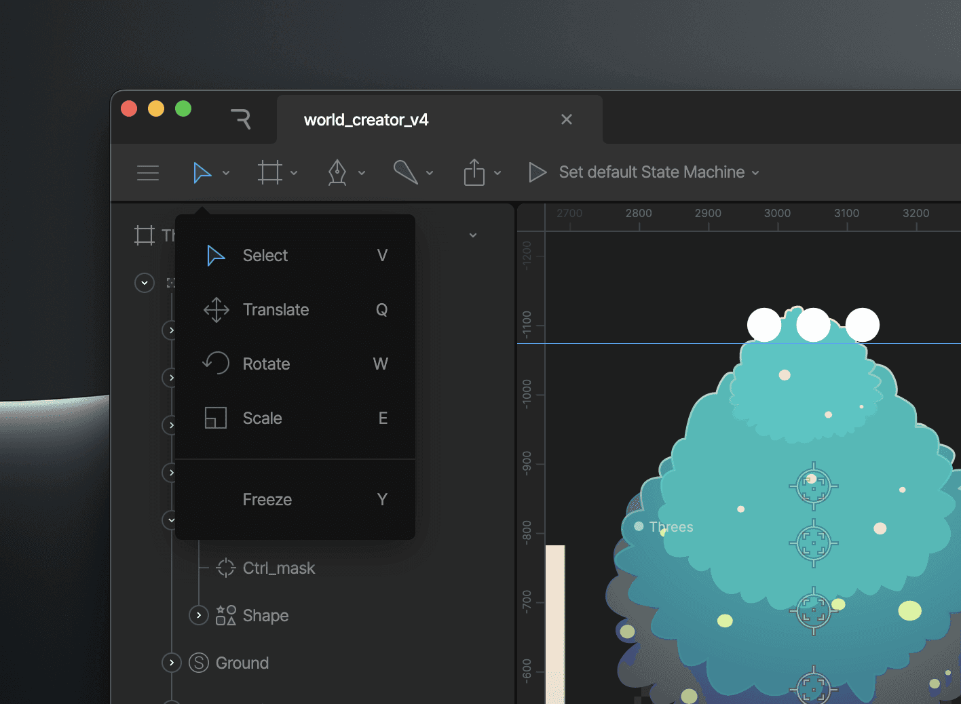Choose Translate from the tool menu
The width and height of the screenshot is (961, 704).
295,310
